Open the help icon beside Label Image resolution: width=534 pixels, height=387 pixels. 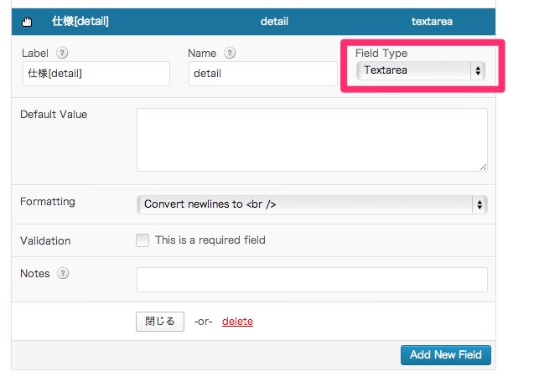(62, 53)
